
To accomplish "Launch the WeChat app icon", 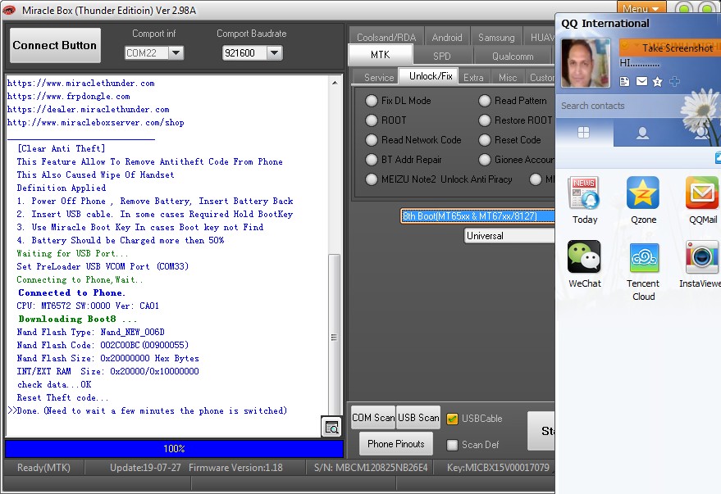I will 585,256.
